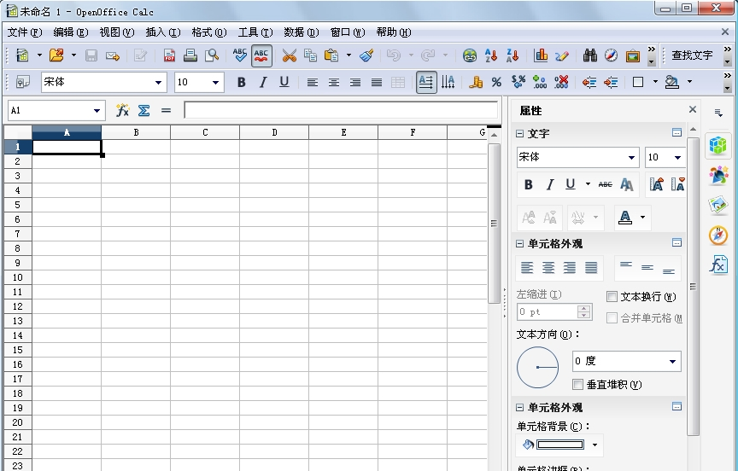
Task: Open Find & Replace binoculars icon
Action: (x=589, y=55)
